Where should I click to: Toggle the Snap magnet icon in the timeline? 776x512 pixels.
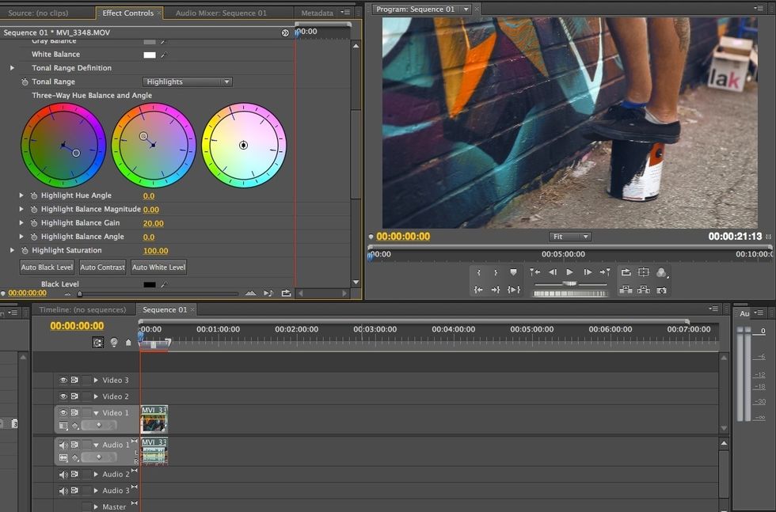point(97,342)
